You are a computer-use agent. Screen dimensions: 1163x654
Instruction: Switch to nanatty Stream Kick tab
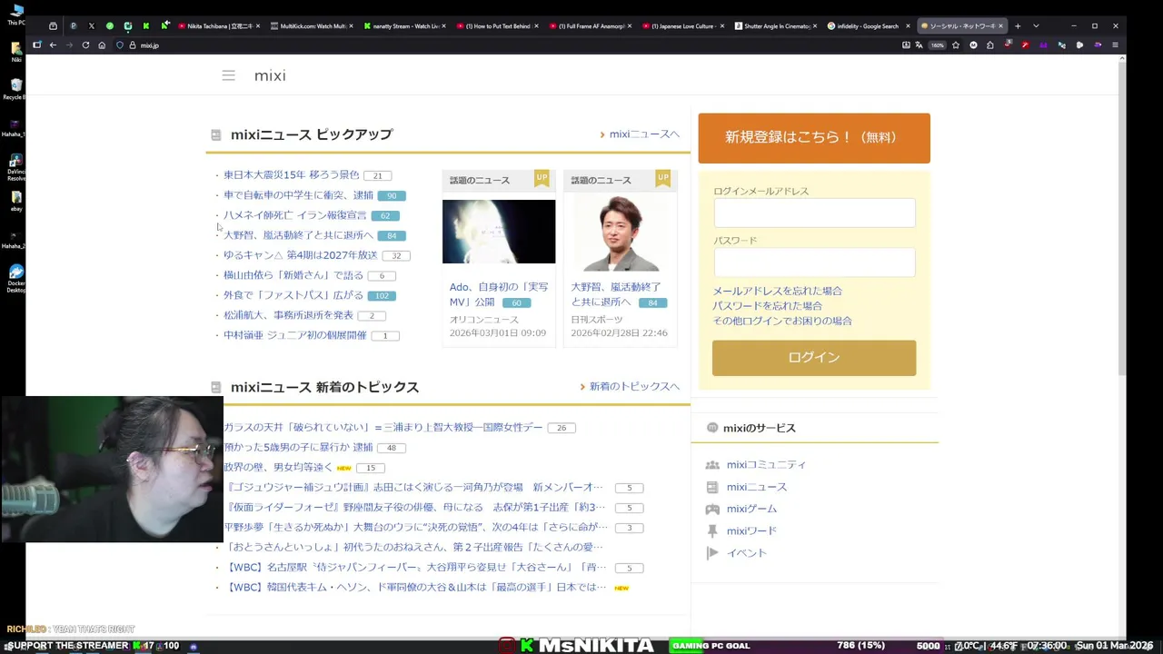coord(404,25)
